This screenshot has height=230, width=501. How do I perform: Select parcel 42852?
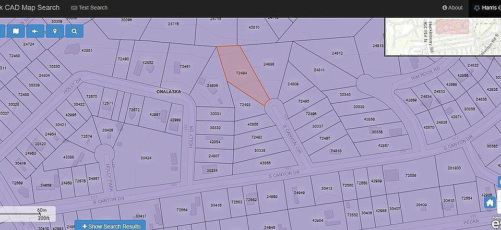[148, 63]
